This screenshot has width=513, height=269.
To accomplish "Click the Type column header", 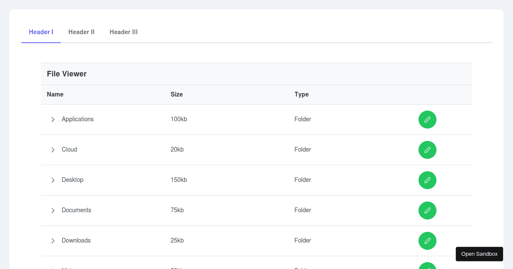I will tap(301, 94).
